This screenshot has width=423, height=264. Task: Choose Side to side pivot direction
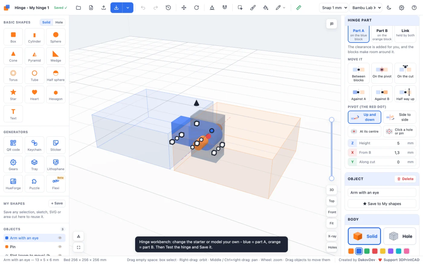pyautogui.click(x=400, y=117)
